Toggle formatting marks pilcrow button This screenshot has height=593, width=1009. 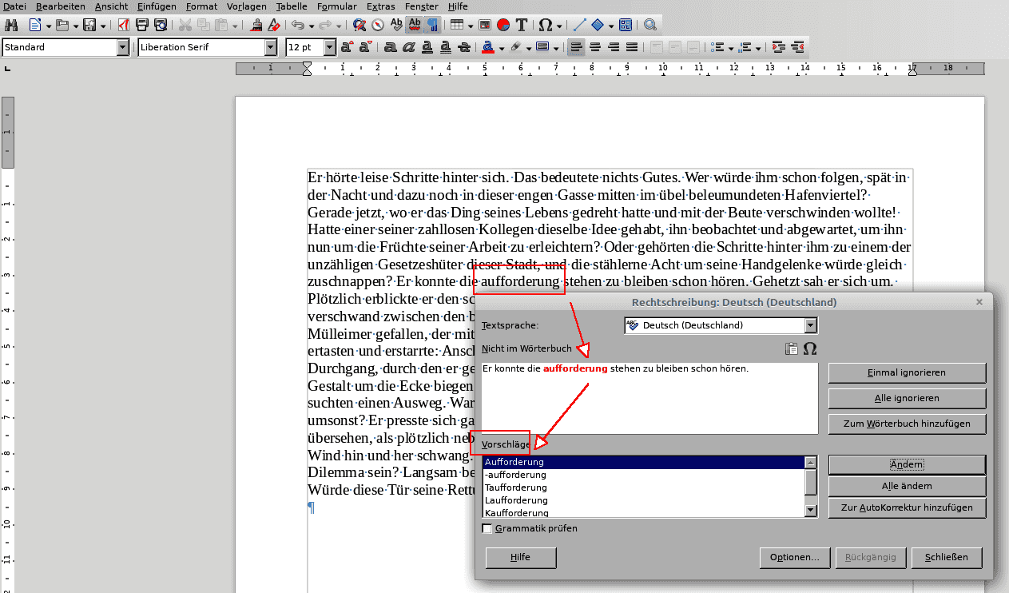pos(432,25)
